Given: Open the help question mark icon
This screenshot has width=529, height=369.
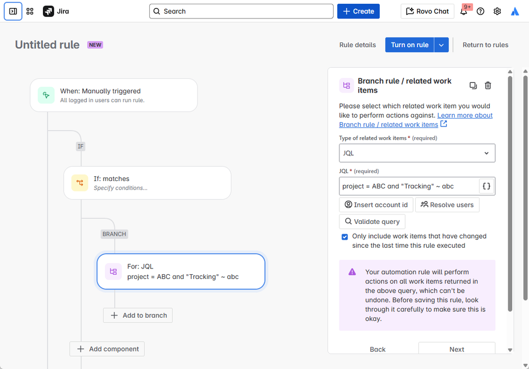Looking at the screenshot, I should click(480, 11).
